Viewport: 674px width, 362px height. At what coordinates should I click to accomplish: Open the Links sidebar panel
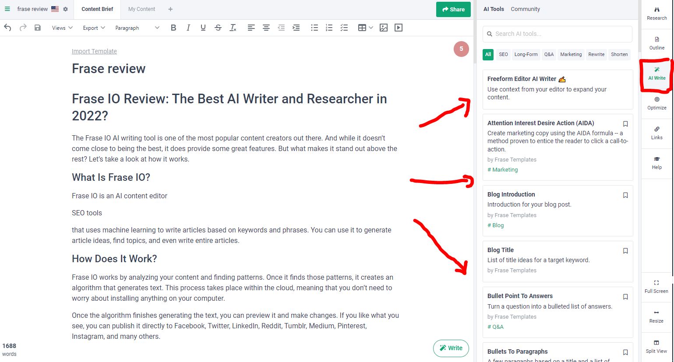657,133
